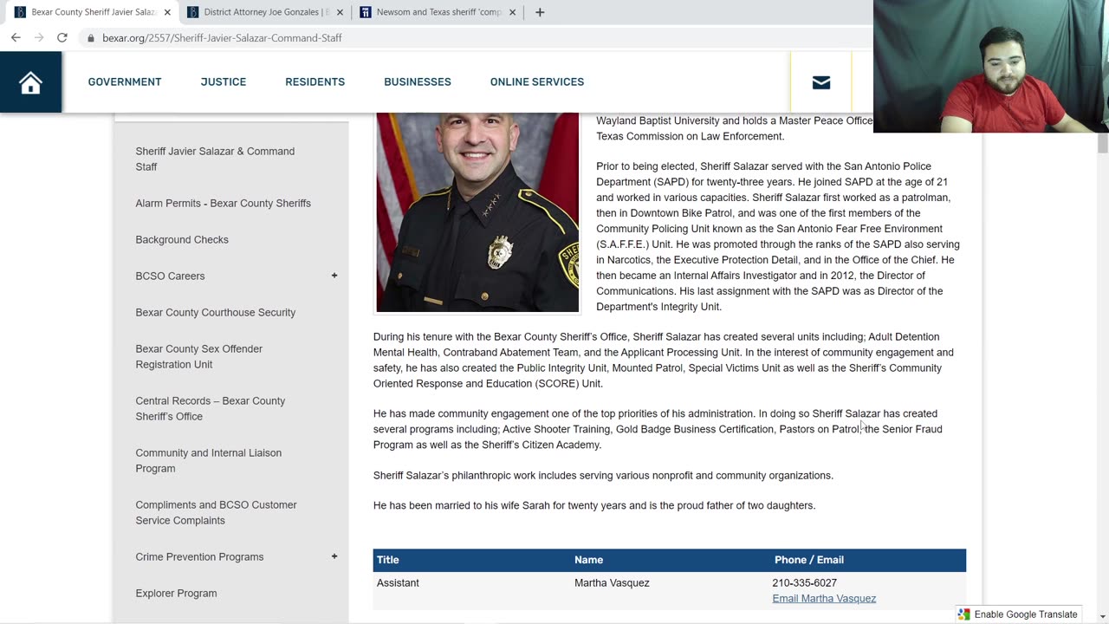Screen dimensions: 1109x624
Task: Switch to District Attorney Joe Gonzales tab
Action: coord(265,12)
